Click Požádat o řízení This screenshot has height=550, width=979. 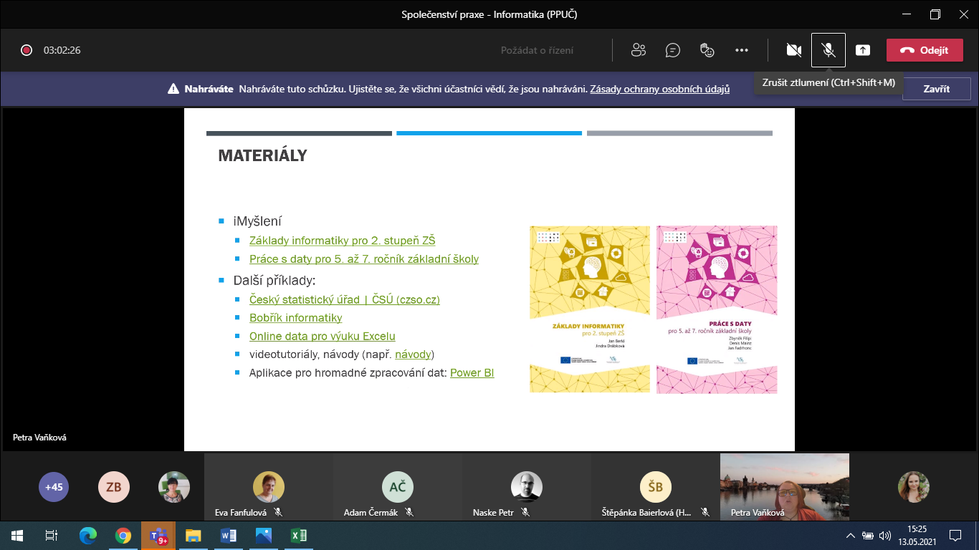(x=537, y=50)
